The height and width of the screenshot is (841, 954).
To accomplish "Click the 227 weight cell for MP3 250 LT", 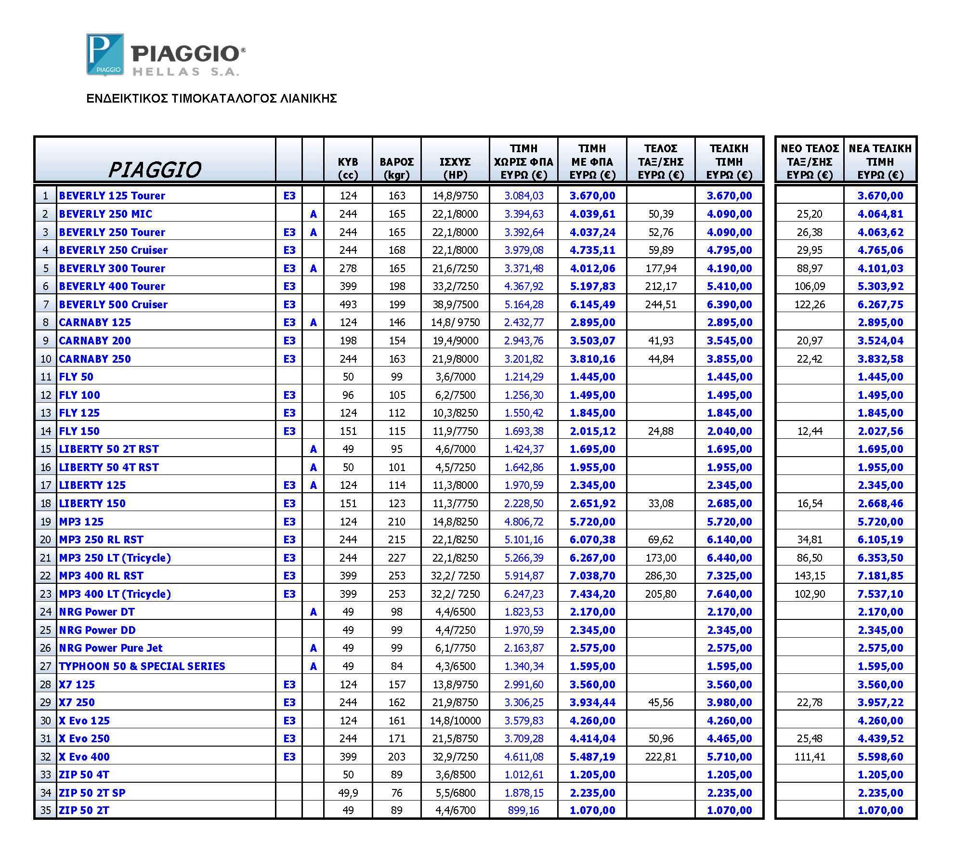I will pyautogui.click(x=397, y=558).
